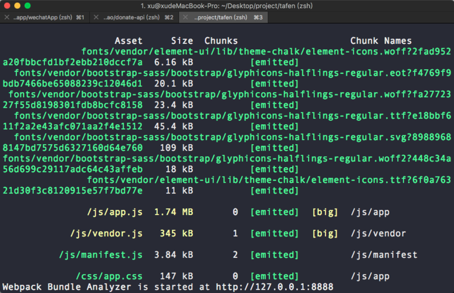Click the hash a20fbbcfd1bf2ebb210dccf7a

[x=73, y=63]
